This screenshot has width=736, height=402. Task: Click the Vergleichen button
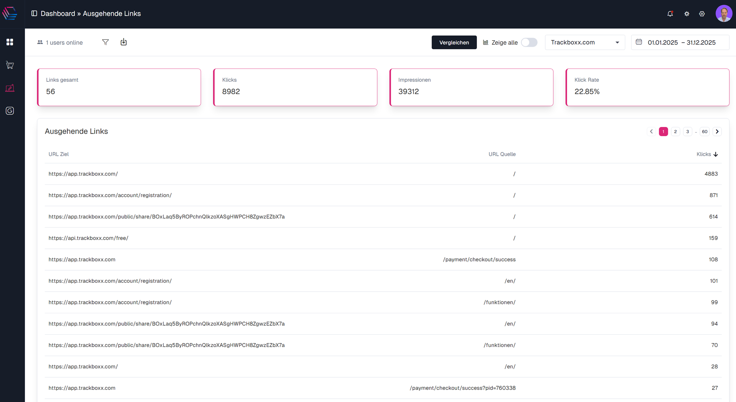454,42
